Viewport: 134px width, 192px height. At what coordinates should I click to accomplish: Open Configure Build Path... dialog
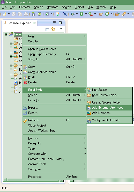(109, 120)
